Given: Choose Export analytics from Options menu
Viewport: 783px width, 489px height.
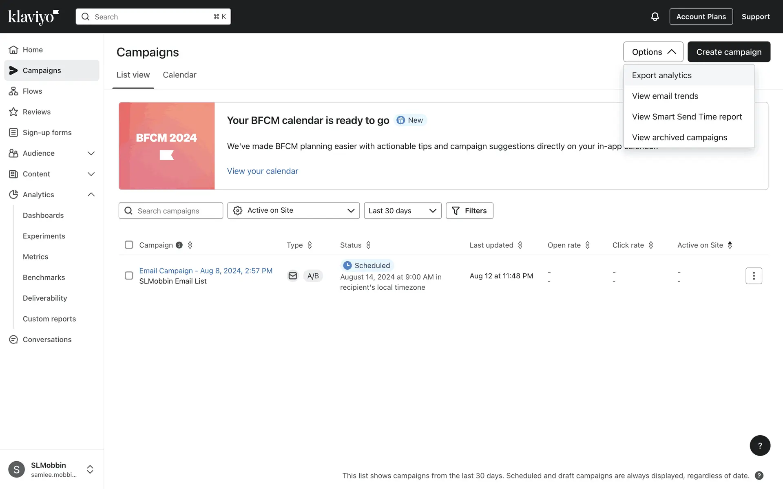Looking at the screenshot, I should point(661,75).
